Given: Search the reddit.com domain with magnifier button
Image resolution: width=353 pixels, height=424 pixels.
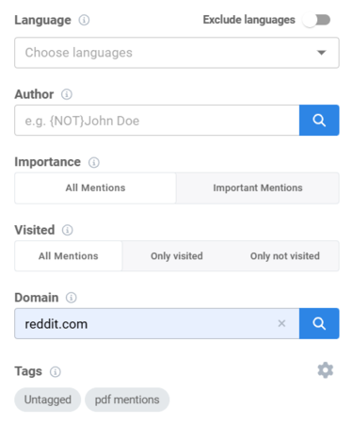Looking at the screenshot, I should pos(319,323).
